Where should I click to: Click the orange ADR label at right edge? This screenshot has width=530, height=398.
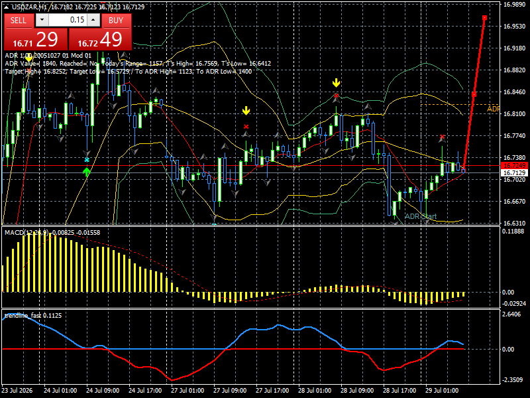click(493, 109)
